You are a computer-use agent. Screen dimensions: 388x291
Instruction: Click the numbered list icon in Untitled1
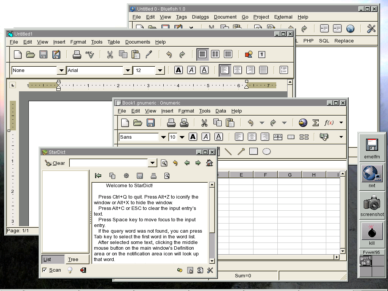point(283,70)
